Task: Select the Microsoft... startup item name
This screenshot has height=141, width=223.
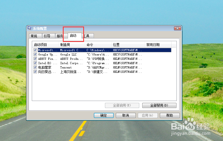Action: tap(48, 50)
